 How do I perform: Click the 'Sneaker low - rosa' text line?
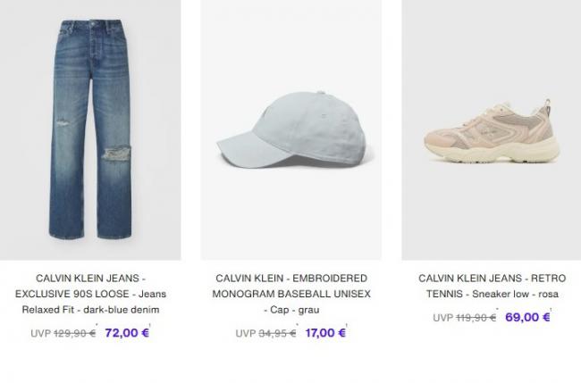pyautogui.click(x=515, y=294)
